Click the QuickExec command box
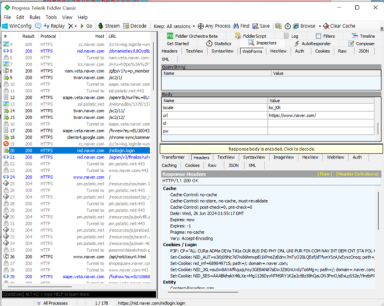Image resolution: width=384 pixels, height=306 pixels. [x=79, y=294]
